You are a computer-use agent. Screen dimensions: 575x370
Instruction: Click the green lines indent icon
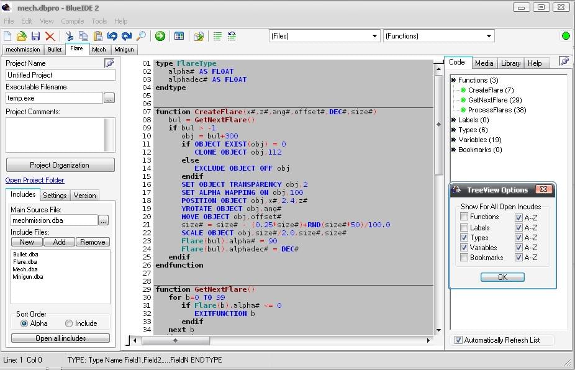(x=217, y=36)
